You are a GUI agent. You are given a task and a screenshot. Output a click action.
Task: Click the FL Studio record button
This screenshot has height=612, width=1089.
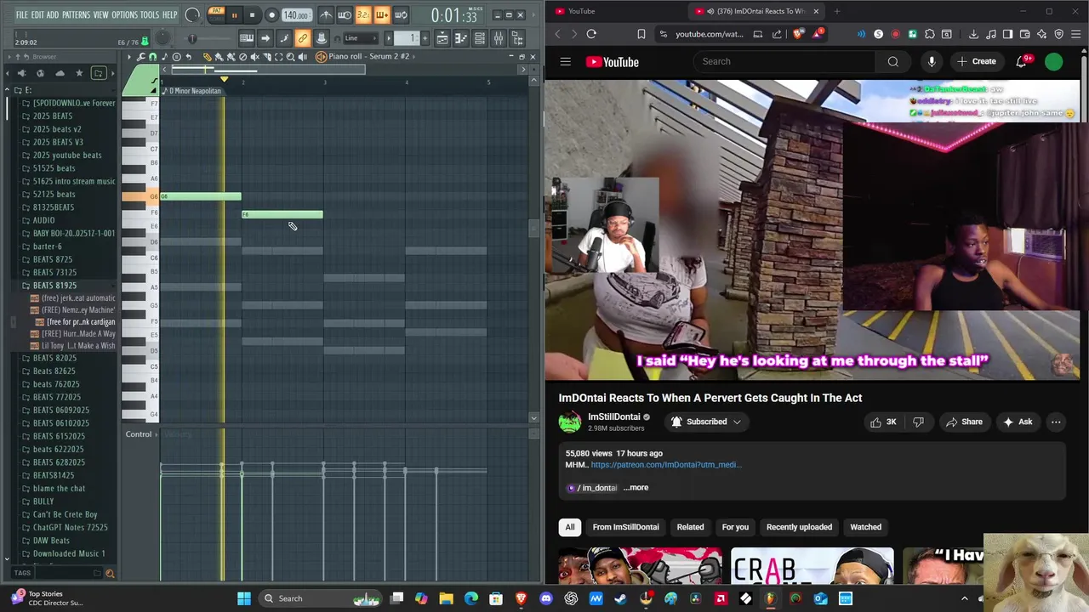tap(272, 15)
